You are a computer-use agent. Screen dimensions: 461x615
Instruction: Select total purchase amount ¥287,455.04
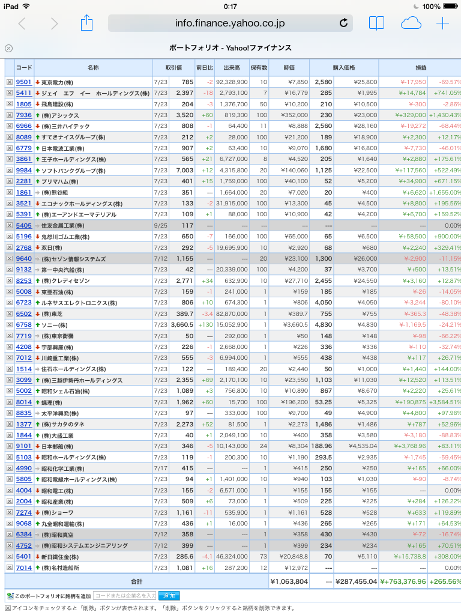357,581
